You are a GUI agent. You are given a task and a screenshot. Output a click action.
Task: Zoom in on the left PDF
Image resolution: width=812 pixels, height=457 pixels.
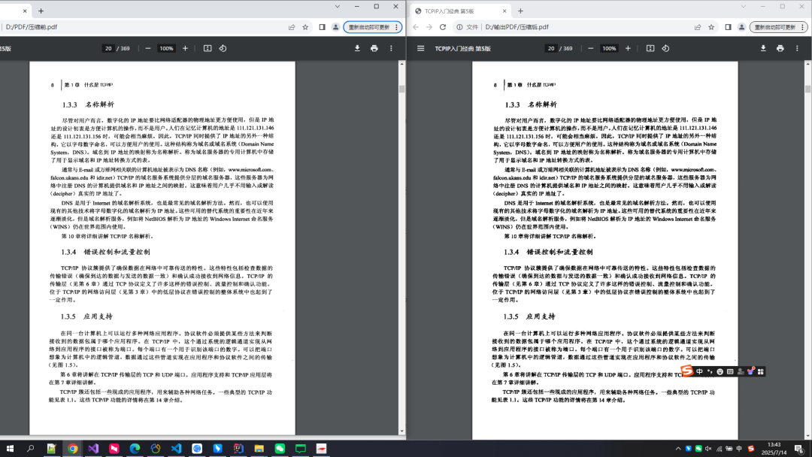pos(186,48)
